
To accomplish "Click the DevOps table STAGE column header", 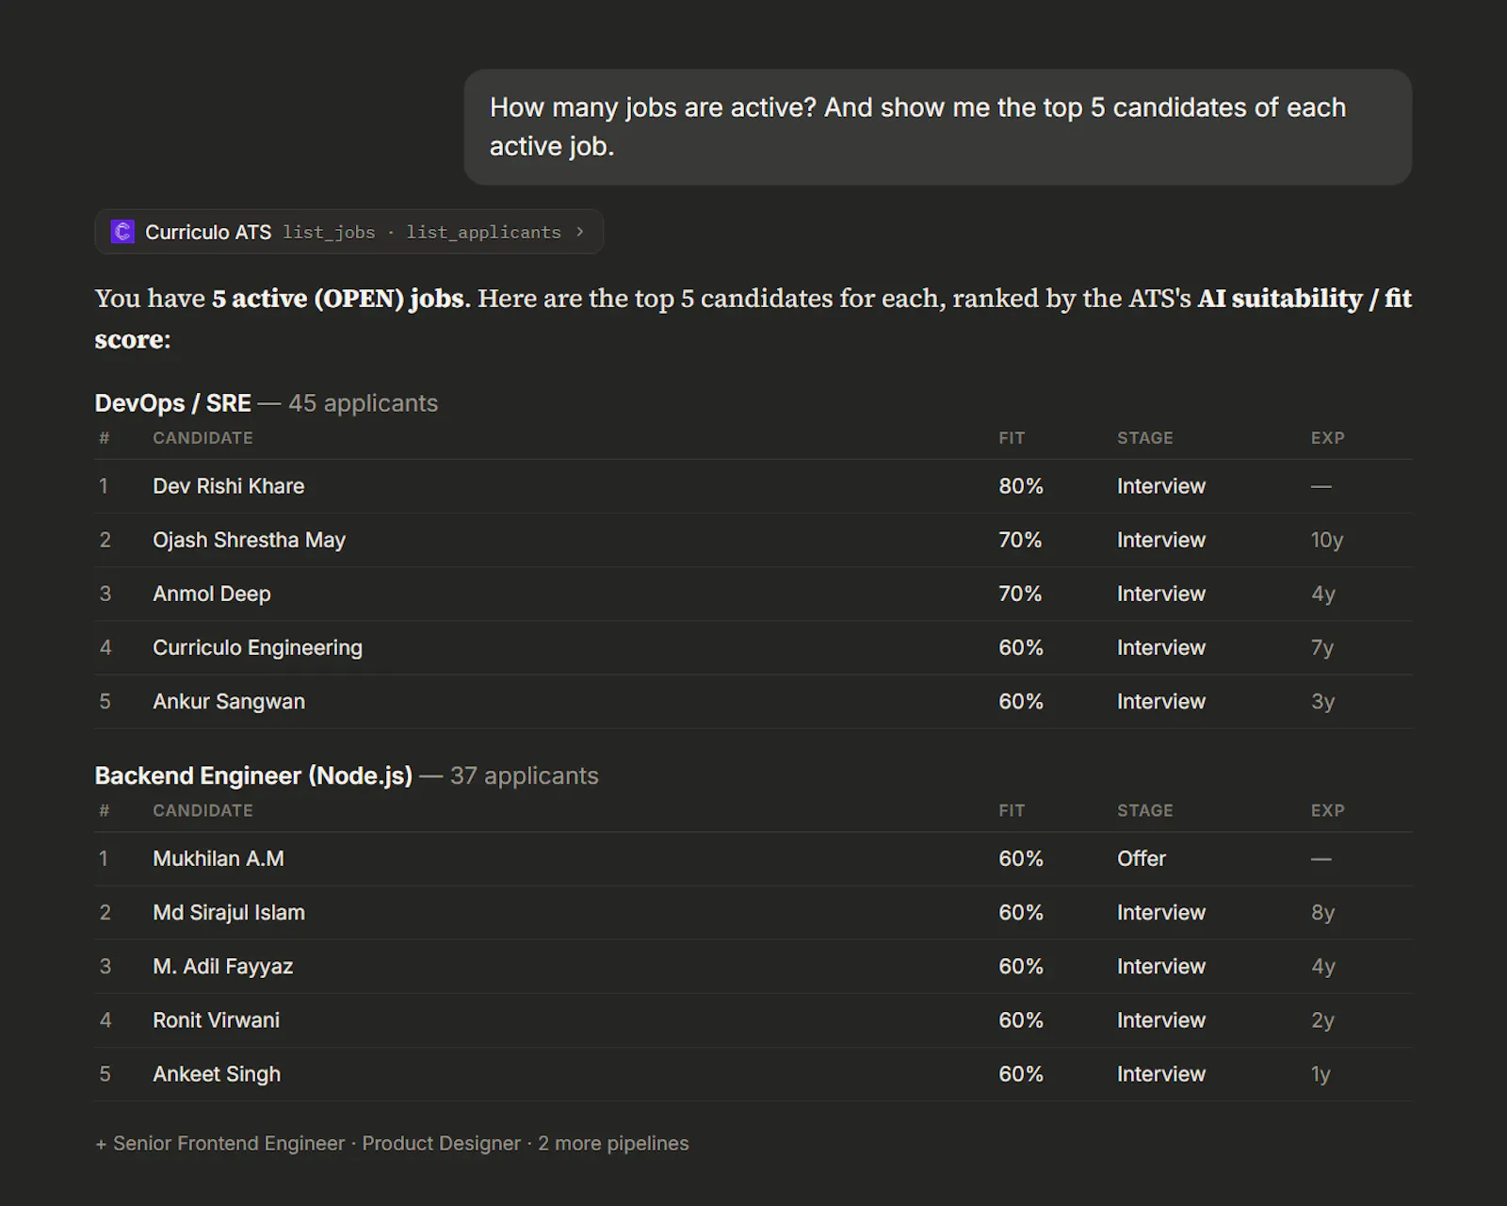I will 1145,438.
